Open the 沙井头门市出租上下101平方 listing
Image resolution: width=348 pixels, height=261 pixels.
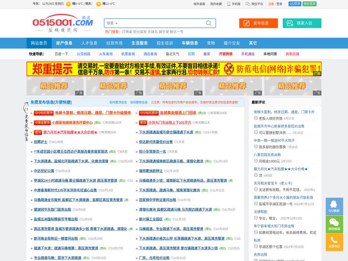[170, 122]
